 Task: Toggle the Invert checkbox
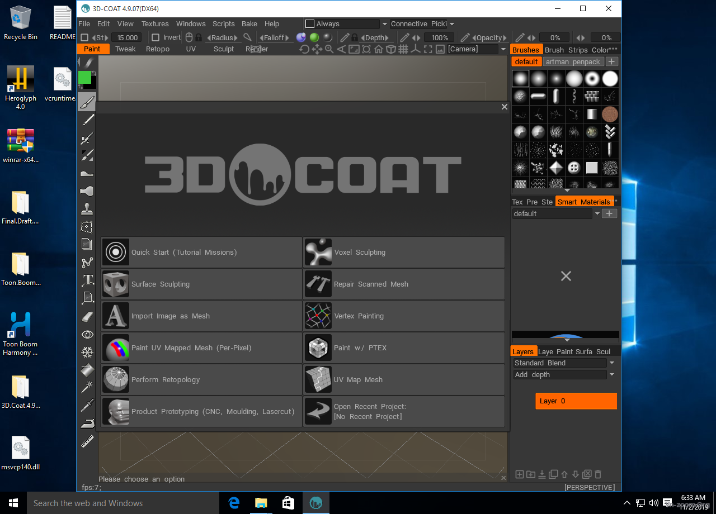tap(156, 37)
